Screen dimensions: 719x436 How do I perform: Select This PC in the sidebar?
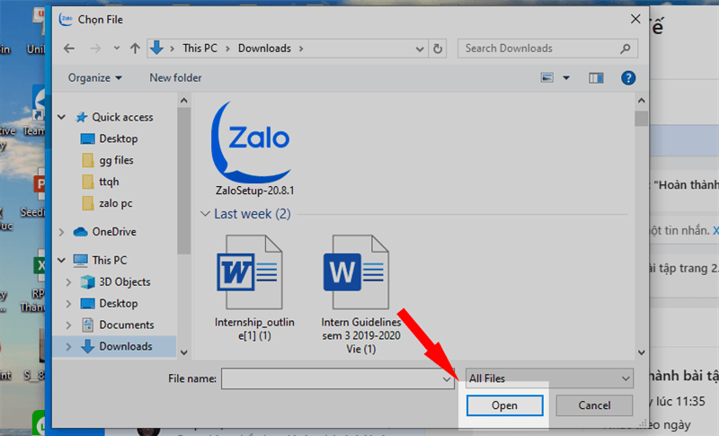(109, 260)
